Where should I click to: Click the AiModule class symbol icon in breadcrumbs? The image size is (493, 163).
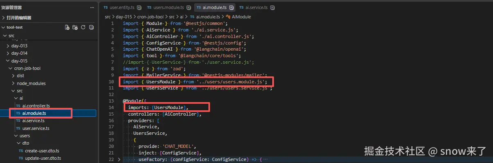[228, 17]
